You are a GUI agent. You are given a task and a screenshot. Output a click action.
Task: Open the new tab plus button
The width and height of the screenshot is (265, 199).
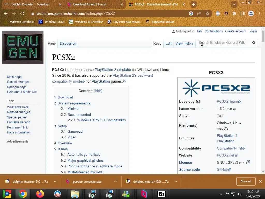point(194,4)
